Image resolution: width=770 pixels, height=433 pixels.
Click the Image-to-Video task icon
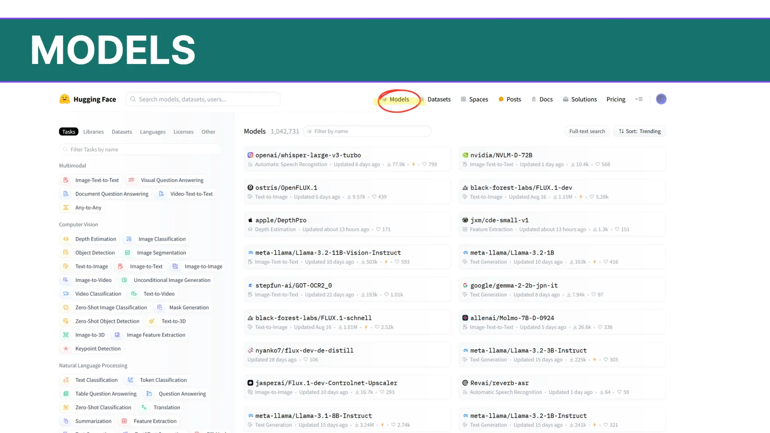66,280
